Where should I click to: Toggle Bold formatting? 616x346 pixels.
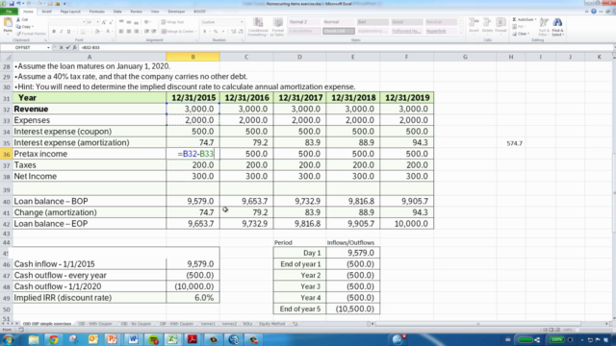coord(54,32)
